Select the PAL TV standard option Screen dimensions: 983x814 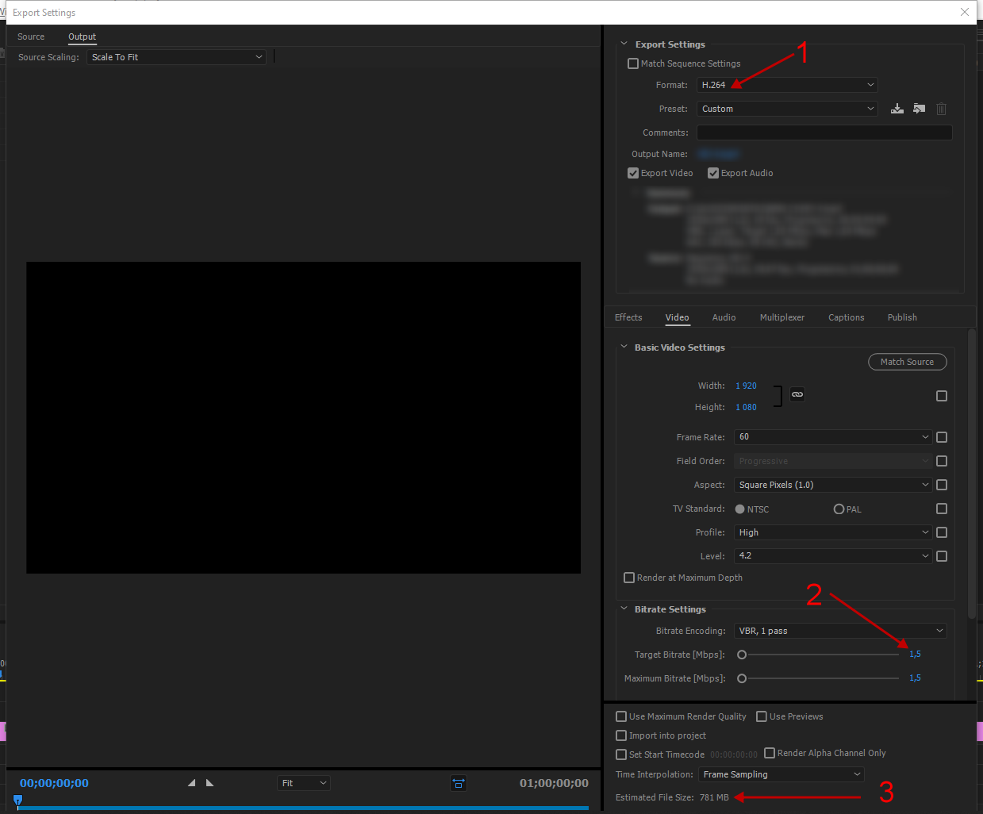(839, 509)
